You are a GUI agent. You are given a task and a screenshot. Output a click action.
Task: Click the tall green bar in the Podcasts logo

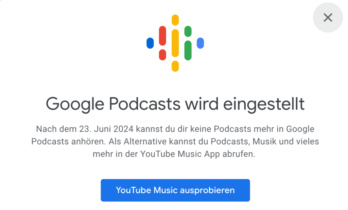pos(188,50)
